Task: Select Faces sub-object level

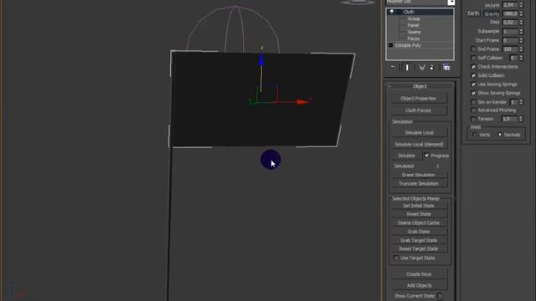Action: coord(413,38)
